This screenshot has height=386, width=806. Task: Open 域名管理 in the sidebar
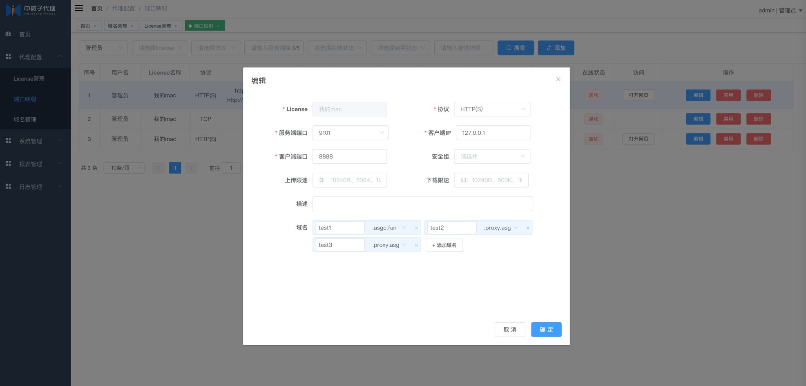[x=25, y=119]
